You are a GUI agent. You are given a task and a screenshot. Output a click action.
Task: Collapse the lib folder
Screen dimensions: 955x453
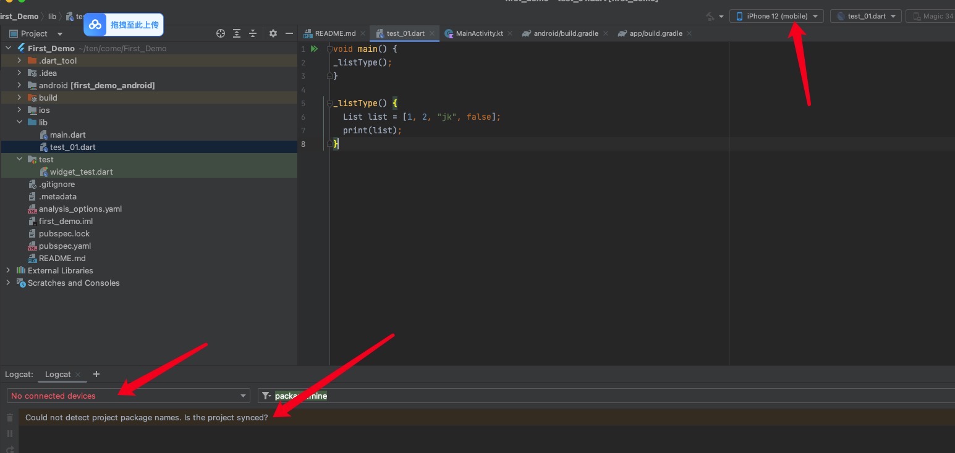coord(19,122)
